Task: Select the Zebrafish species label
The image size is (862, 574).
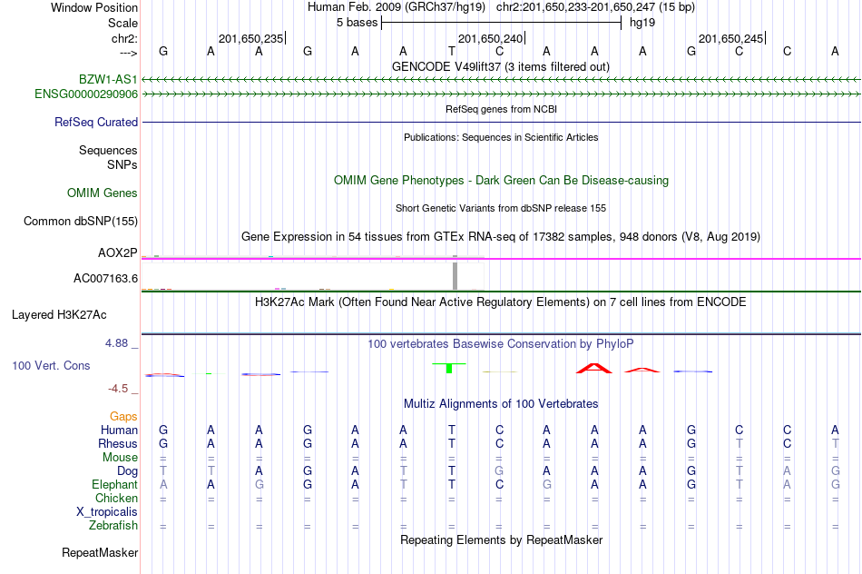Action: pyautogui.click(x=113, y=526)
